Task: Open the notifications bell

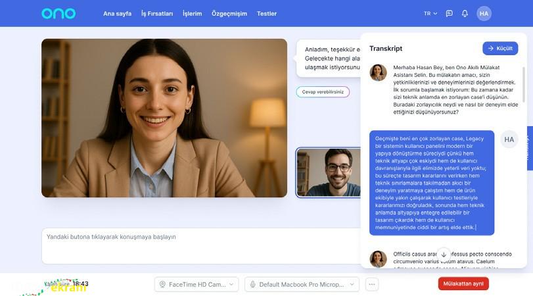Action: point(465,14)
